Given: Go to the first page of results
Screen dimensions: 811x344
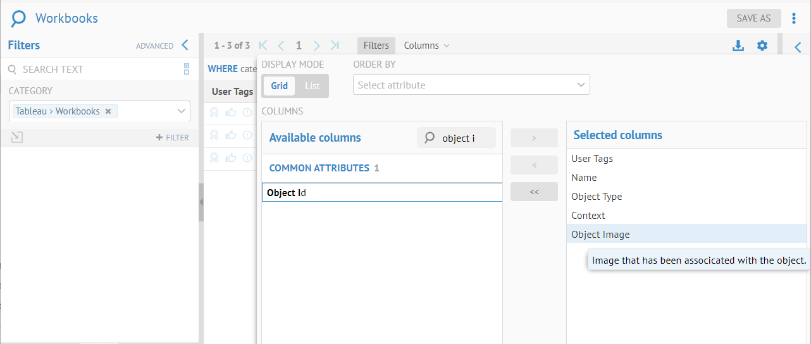Looking at the screenshot, I should pos(263,46).
